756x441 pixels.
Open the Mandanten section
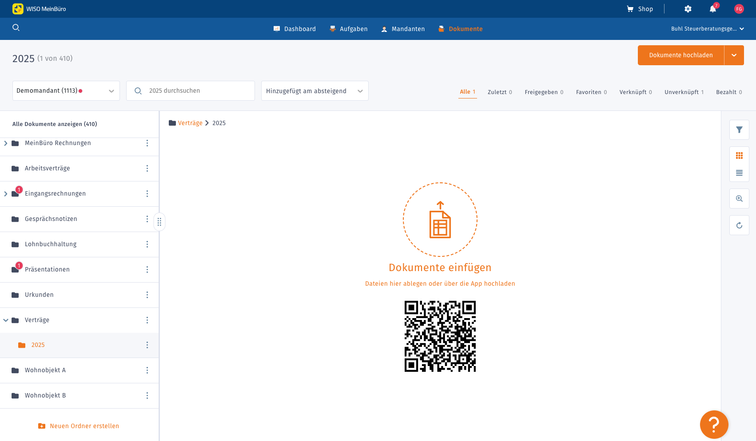tap(403, 29)
